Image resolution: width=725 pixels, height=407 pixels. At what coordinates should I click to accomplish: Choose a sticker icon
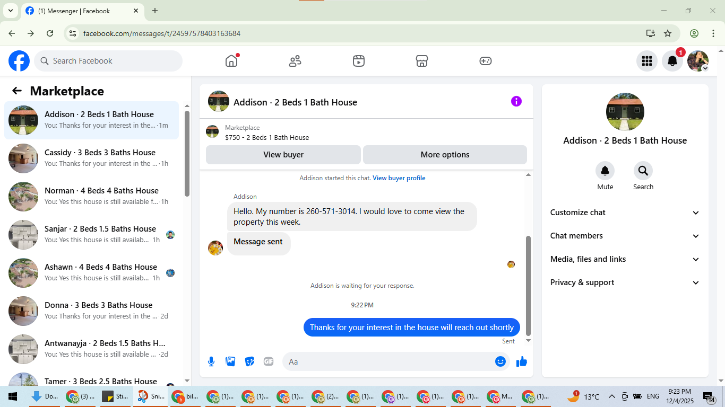[x=249, y=361]
